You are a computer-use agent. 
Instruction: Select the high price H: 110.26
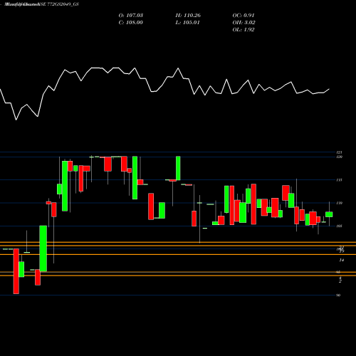coord(188,16)
